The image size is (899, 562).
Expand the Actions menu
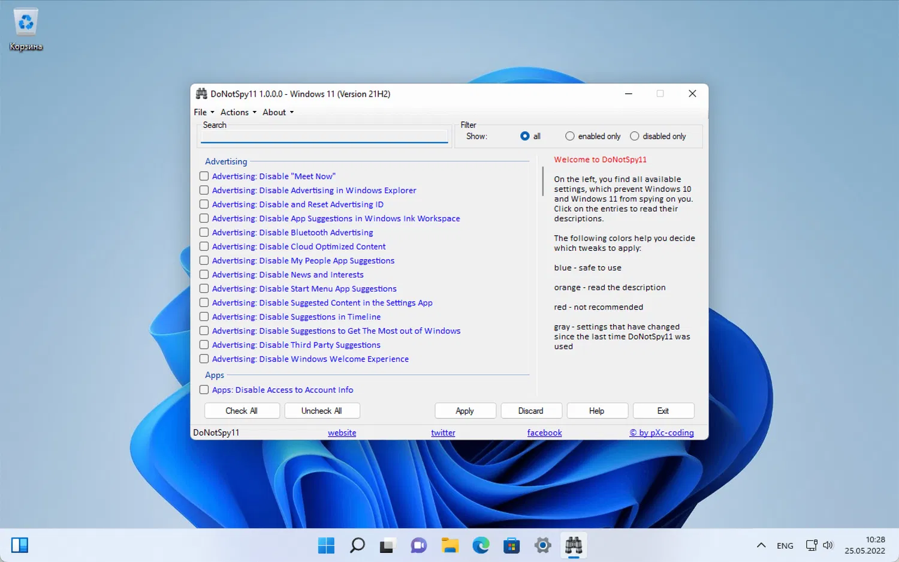238,112
